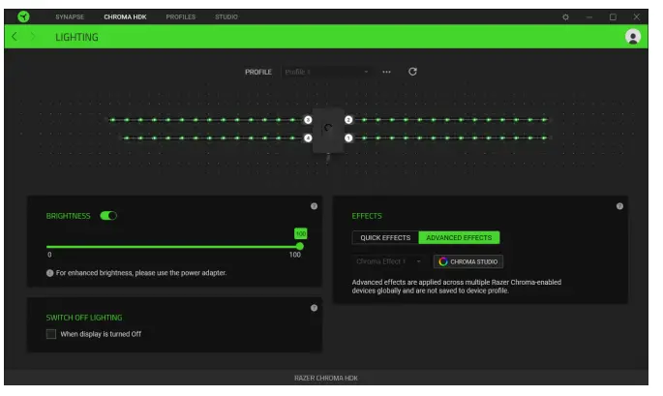The image size is (663, 396).
Task: Open settings gear icon
Action: coord(565,17)
